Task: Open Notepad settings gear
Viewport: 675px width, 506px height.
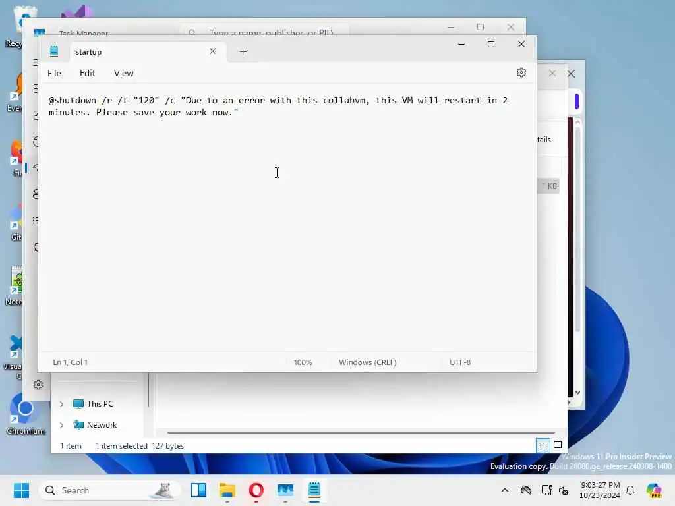Action: coord(521,72)
